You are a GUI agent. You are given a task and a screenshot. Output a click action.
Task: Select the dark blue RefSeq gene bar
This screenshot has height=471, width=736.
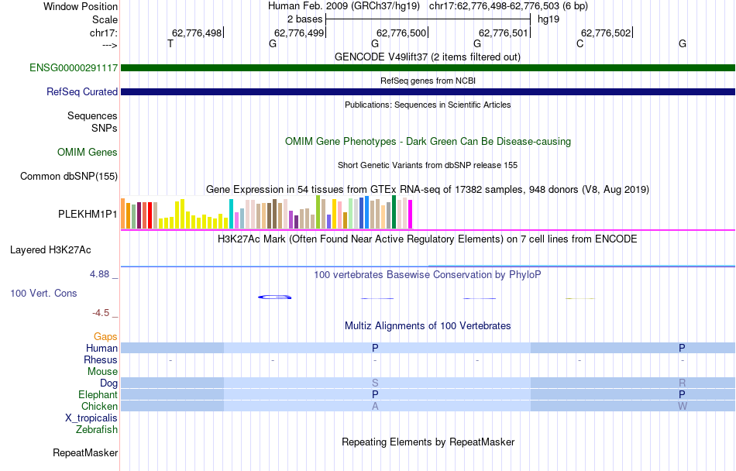(x=428, y=92)
